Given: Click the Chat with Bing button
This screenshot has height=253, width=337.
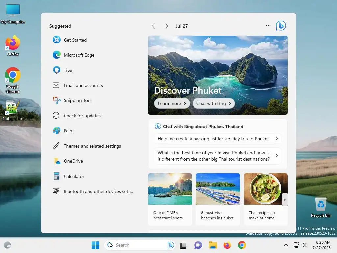Looking at the screenshot, I should click(214, 103).
